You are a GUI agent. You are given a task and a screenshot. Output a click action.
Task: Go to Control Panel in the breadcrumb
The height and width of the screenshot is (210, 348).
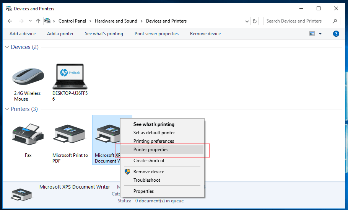point(72,21)
